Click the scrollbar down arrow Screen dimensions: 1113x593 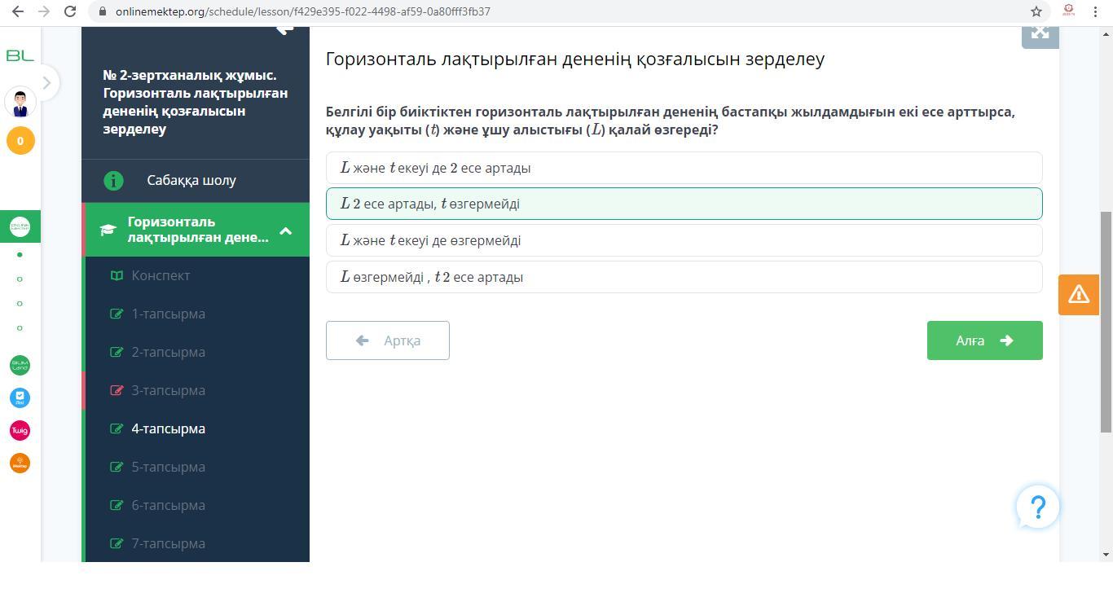click(x=1106, y=555)
